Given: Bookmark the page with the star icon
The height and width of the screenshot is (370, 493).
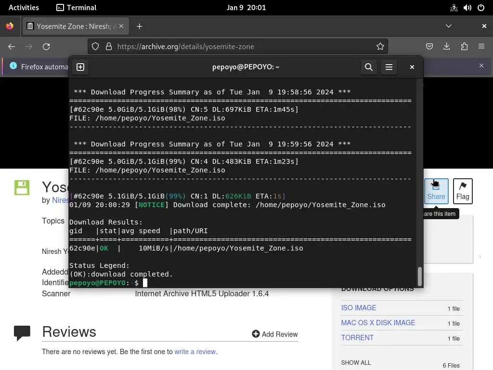Looking at the screenshot, I should (380, 47).
